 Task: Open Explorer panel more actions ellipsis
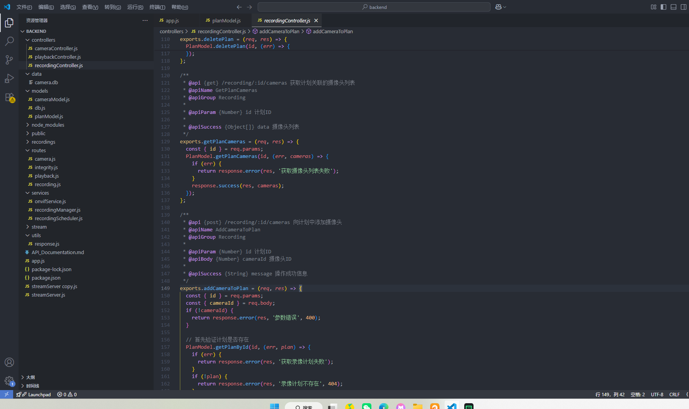click(145, 20)
